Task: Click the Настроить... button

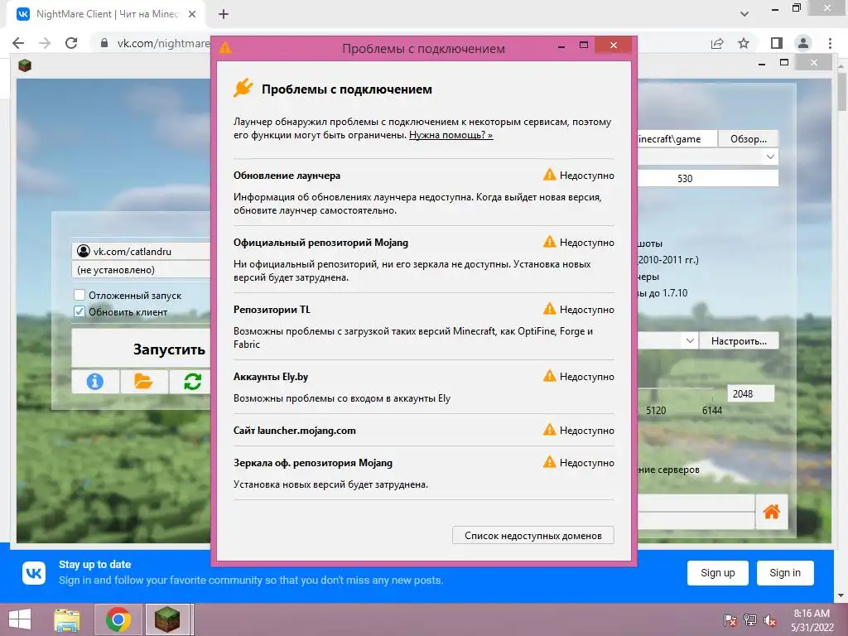Action: 739,340
